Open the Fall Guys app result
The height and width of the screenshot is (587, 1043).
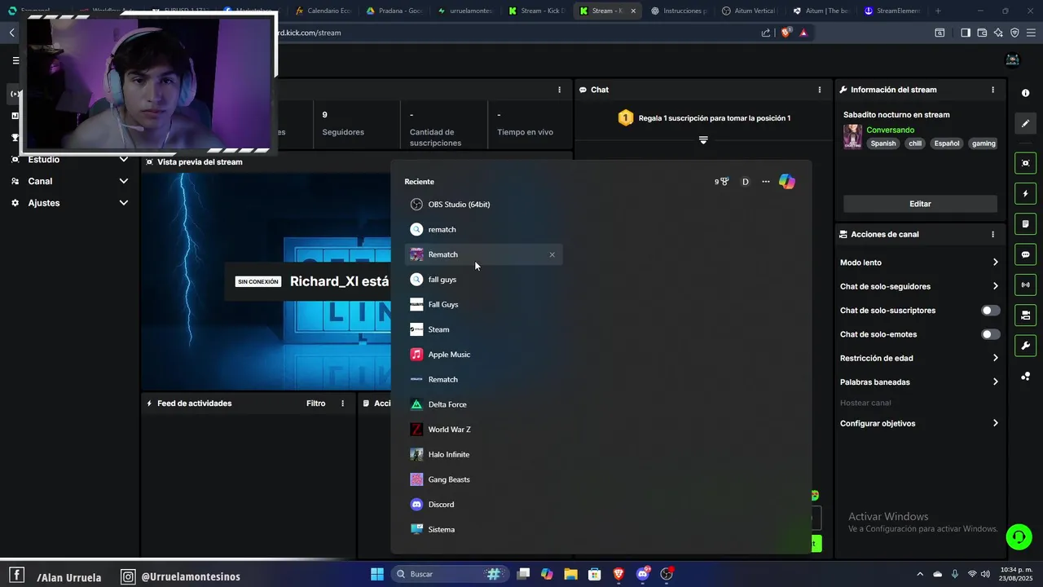pyautogui.click(x=483, y=304)
